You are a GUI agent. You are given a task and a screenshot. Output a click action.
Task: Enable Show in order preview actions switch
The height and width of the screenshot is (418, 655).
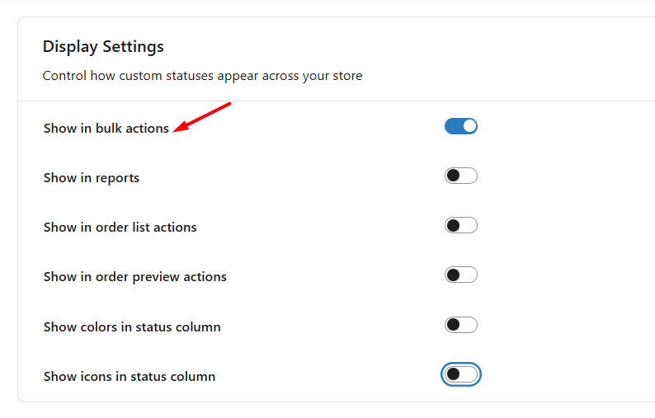click(461, 275)
